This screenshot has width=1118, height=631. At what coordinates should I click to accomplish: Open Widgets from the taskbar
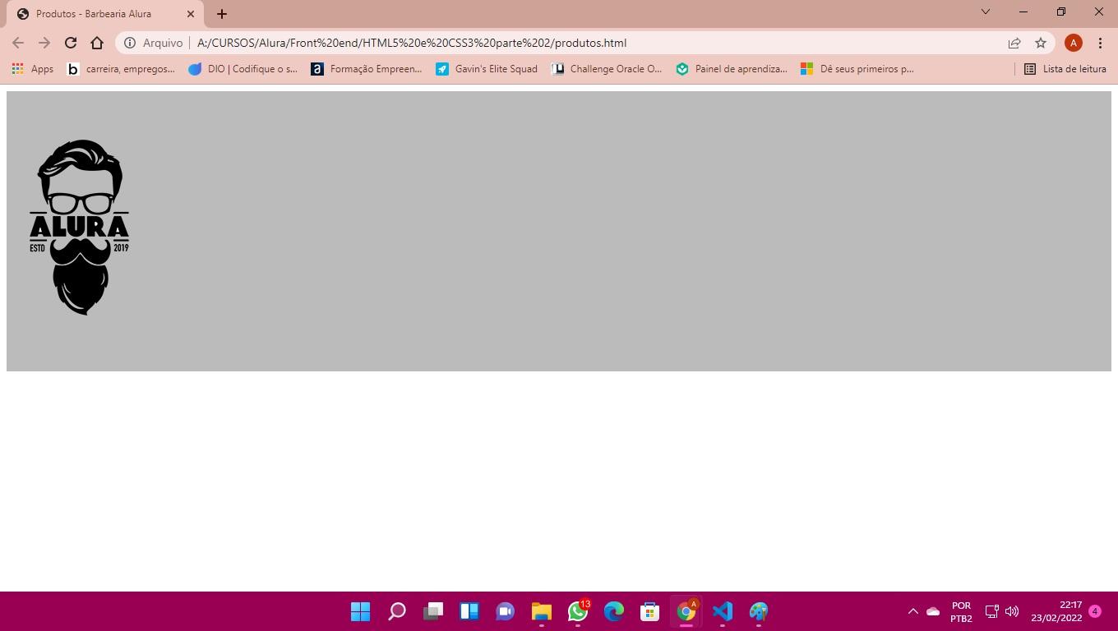coord(469,611)
